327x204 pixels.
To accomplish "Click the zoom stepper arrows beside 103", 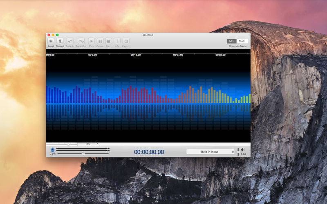I will pyautogui.click(x=97, y=144).
